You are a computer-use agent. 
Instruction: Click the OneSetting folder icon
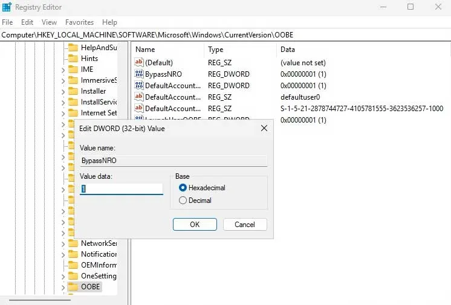[73, 276]
